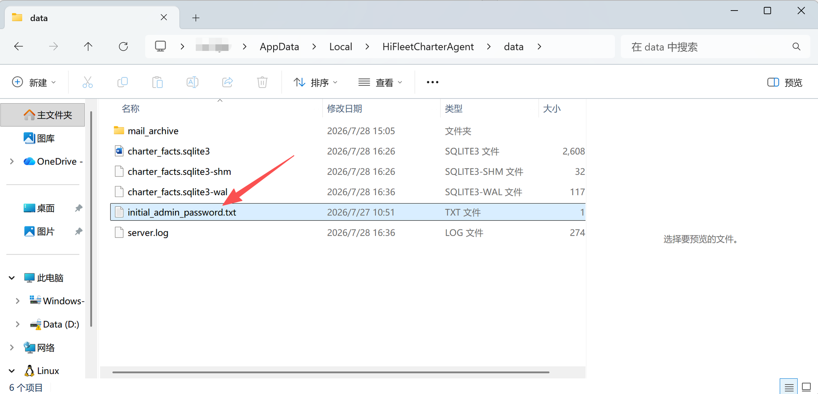Close the data tab
The height and width of the screenshot is (394, 818).
point(164,17)
